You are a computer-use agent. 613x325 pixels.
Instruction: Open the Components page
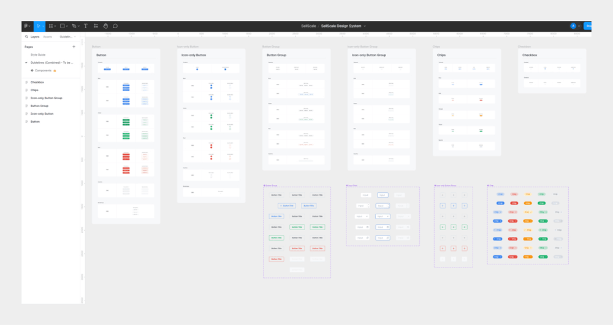[x=43, y=70]
